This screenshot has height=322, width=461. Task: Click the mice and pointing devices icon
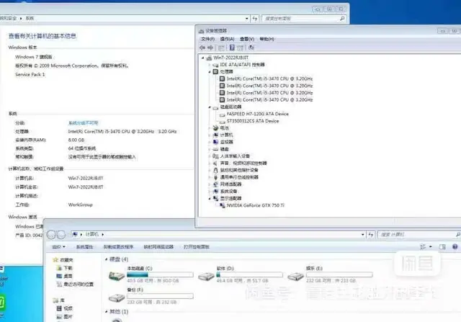tap(215, 170)
